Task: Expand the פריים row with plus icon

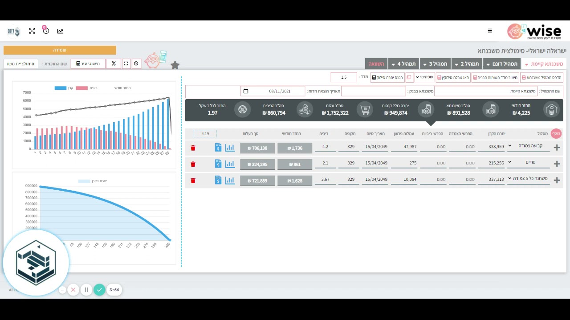Action: [557, 164]
